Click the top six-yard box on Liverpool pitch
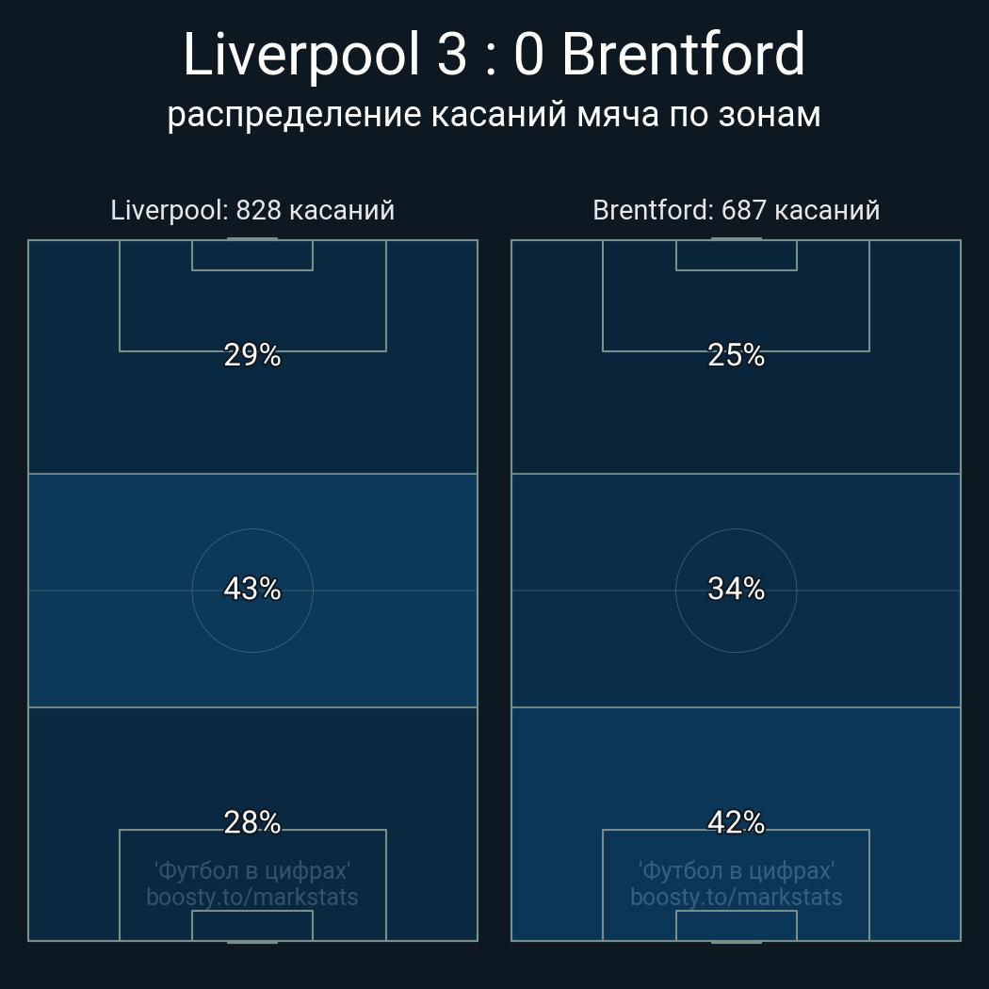This screenshot has height=989, width=989. pos(252,255)
